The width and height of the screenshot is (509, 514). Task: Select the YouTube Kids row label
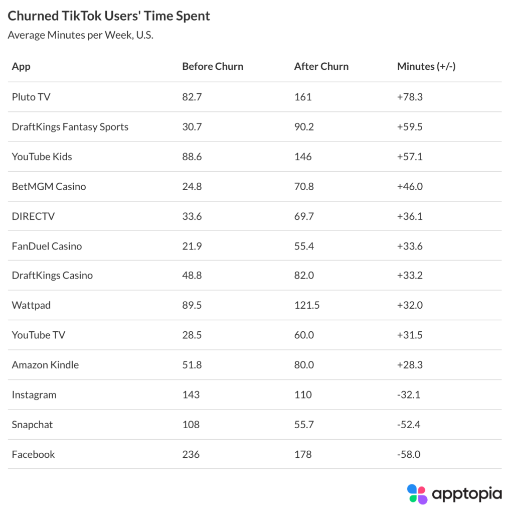tap(42, 157)
